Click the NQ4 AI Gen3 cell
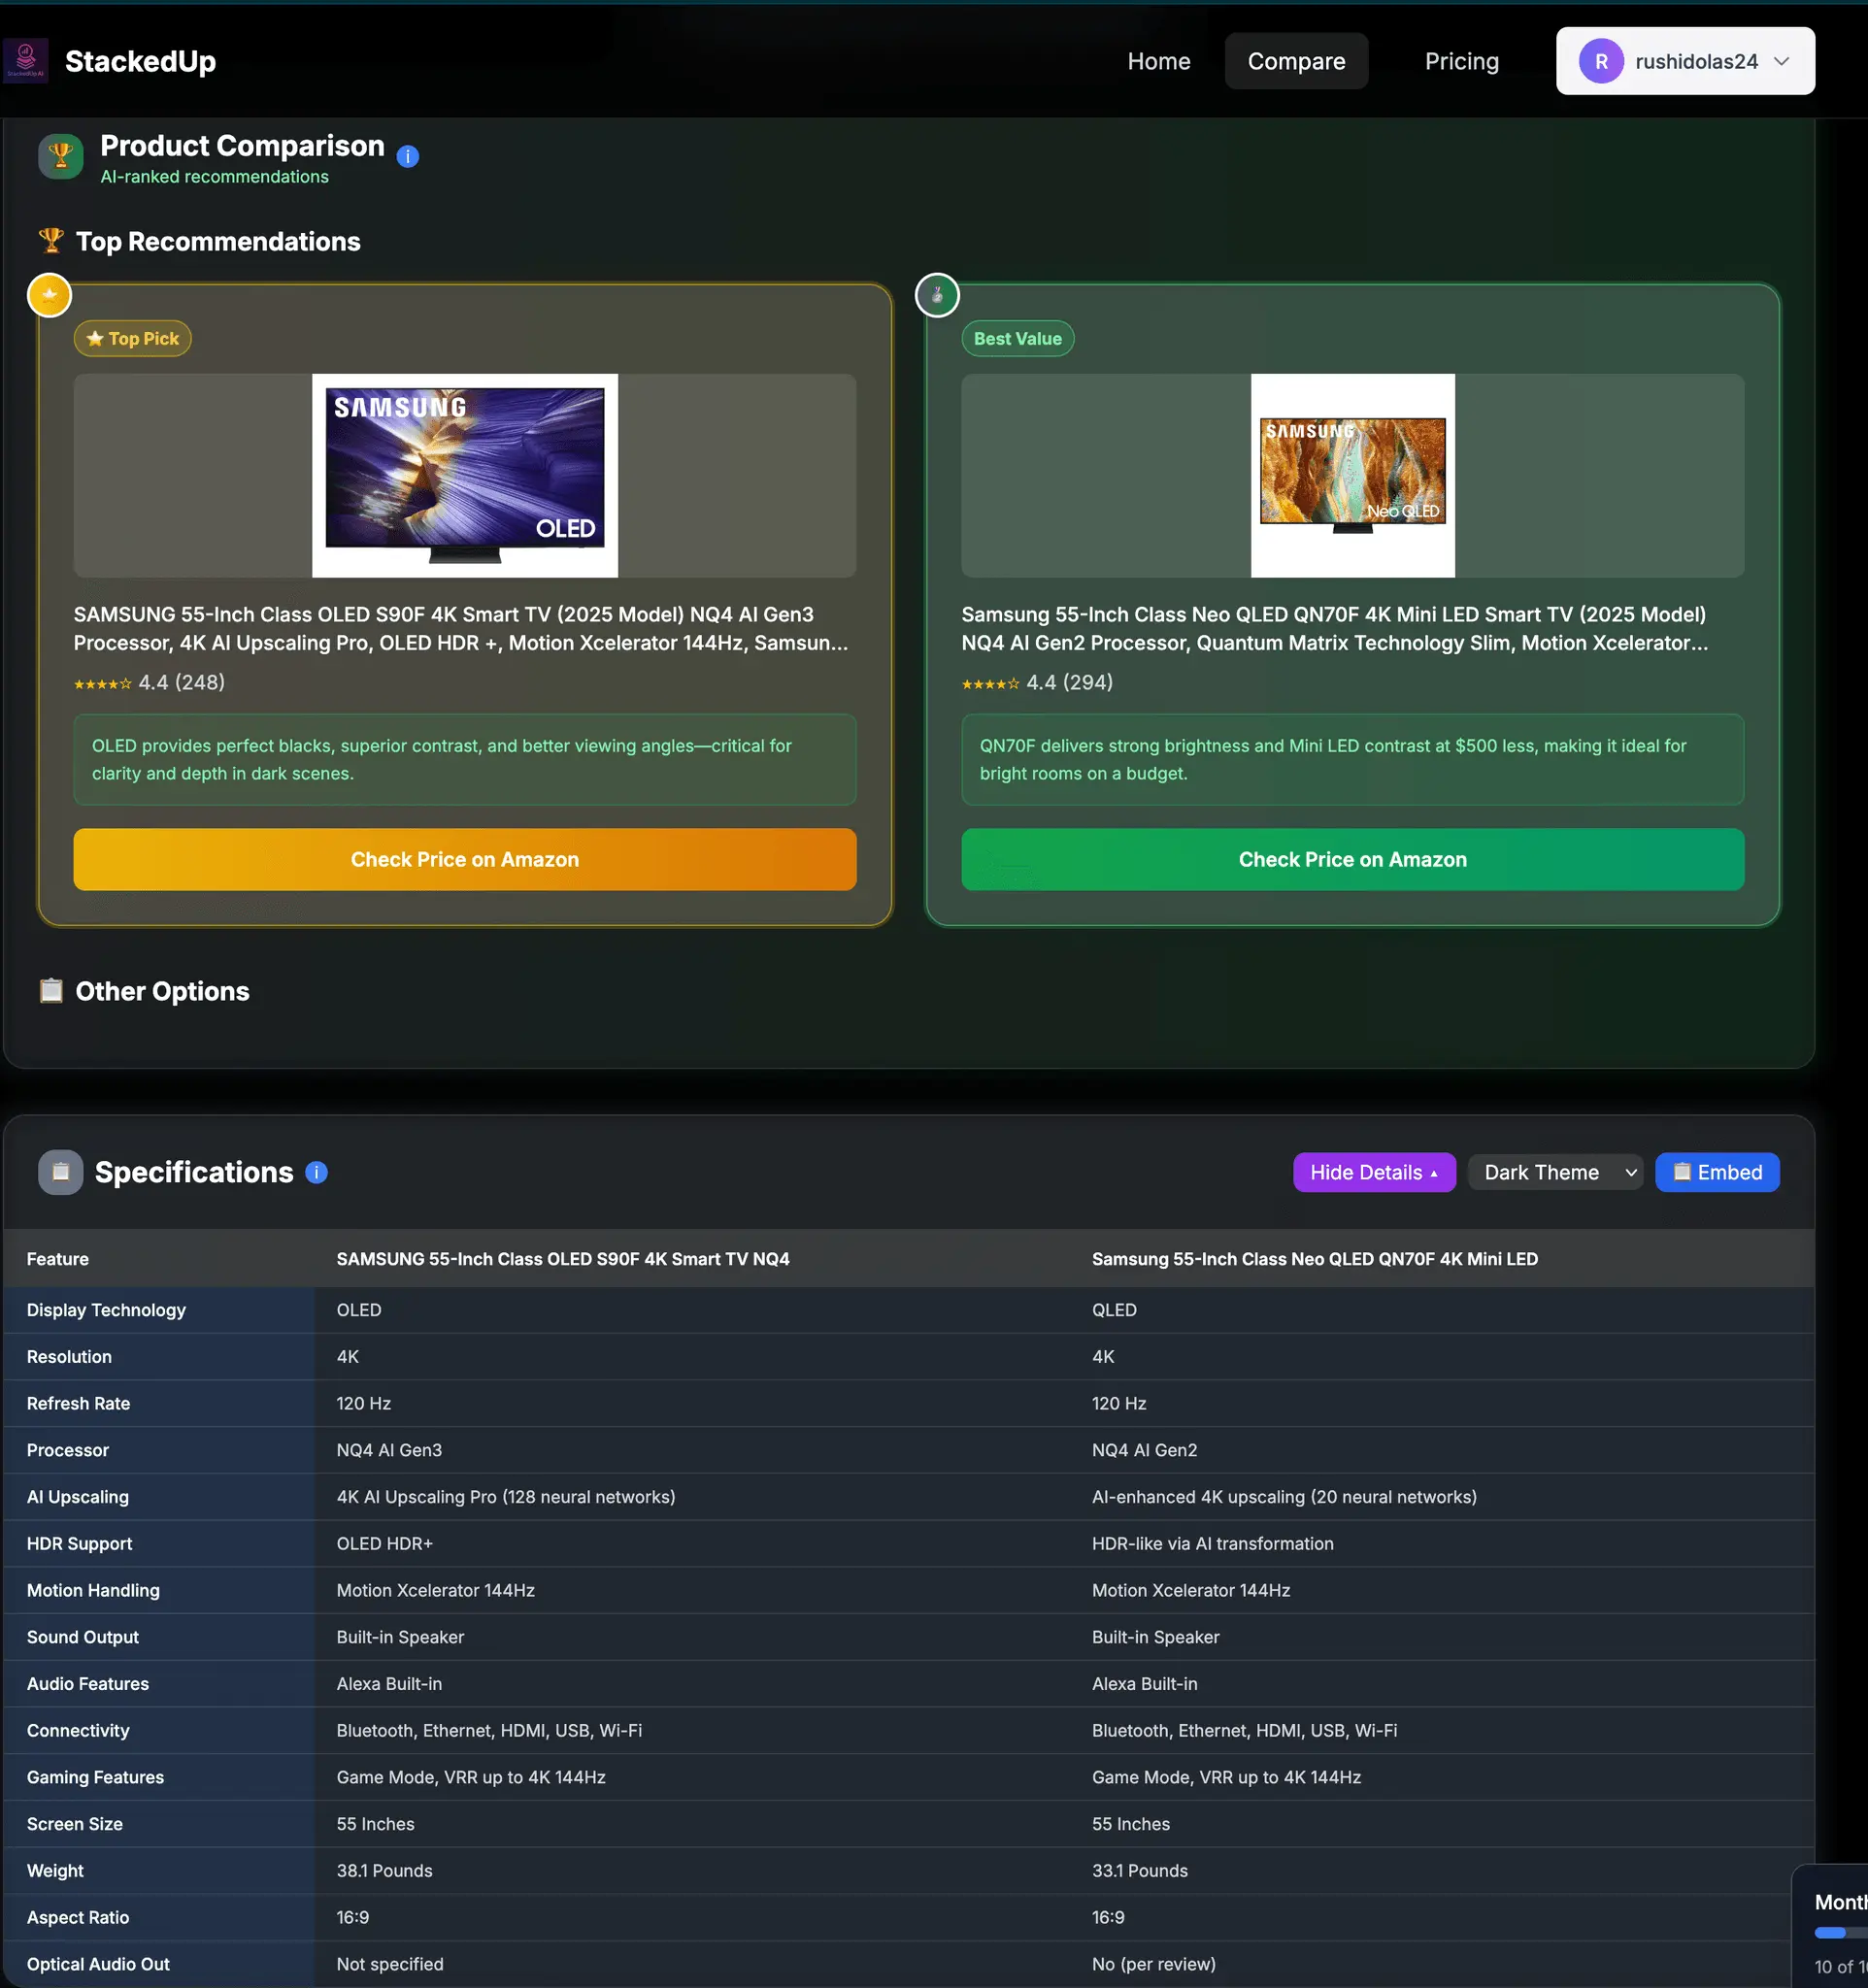1868x1988 pixels. 389,1451
